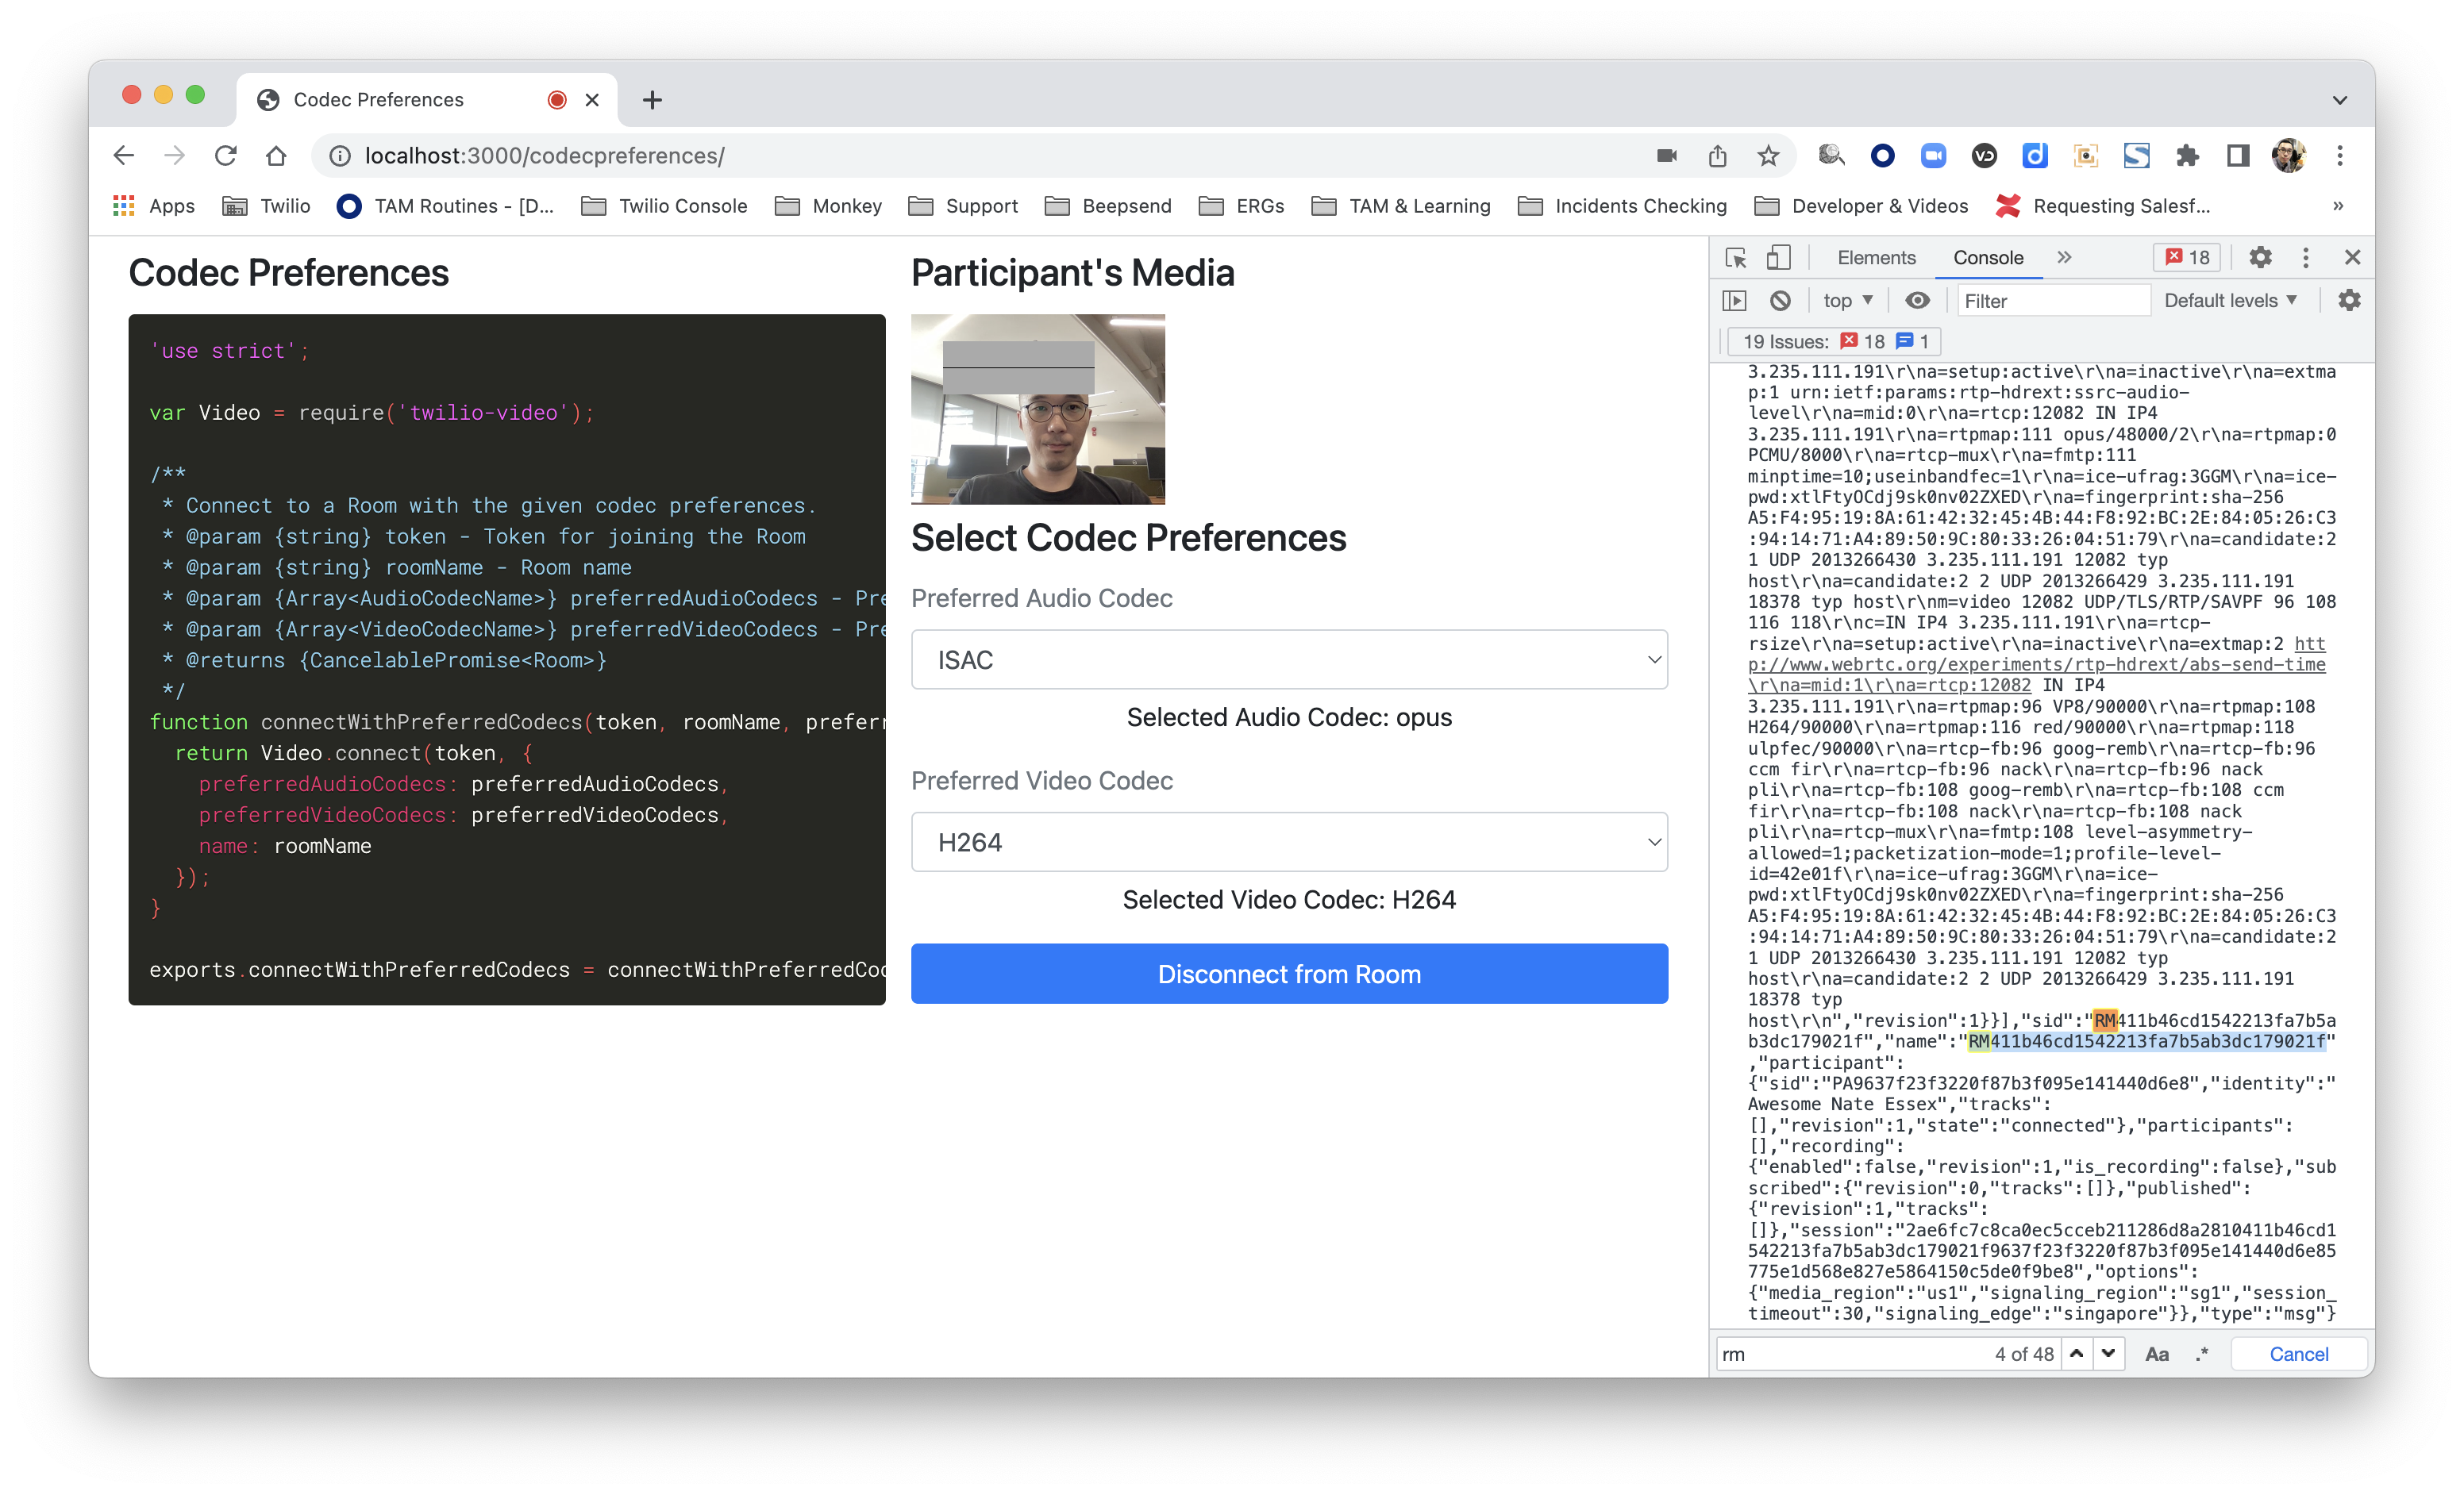The height and width of the screenshot is (1495, 2464).
Task: Switch to the Console tab
Action: coord(1988,258)
